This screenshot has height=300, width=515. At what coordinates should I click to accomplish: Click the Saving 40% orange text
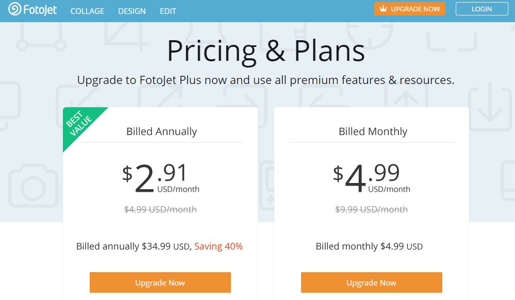click(x=219, y=246)
